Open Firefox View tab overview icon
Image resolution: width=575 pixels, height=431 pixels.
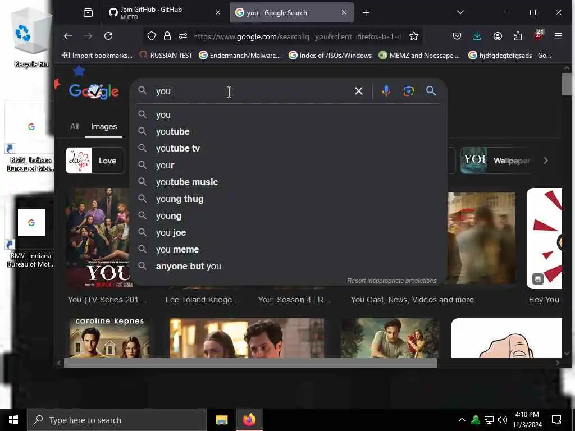pos(88,13)
